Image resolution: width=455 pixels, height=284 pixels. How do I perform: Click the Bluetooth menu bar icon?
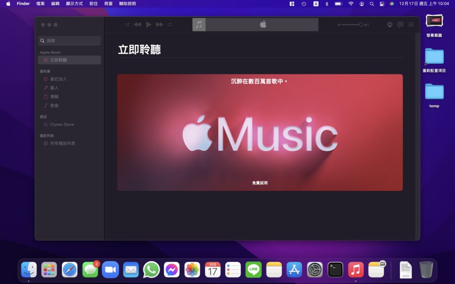[x=327, y=4]
